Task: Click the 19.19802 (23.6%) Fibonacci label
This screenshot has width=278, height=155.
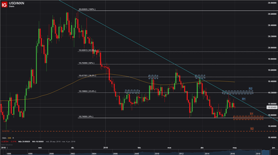Action: (87, 91)
